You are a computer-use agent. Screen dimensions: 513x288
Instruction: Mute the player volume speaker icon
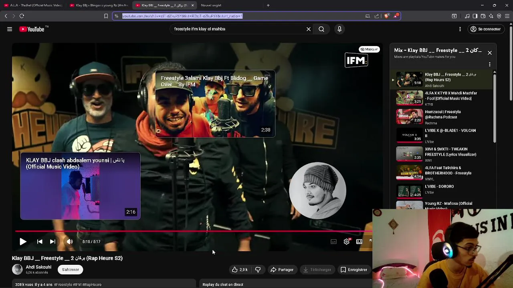pos(70,242)
